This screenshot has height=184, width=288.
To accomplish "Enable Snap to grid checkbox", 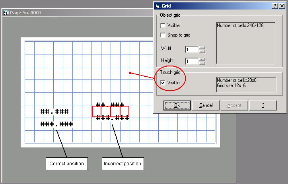I will (x=163, y=35).
